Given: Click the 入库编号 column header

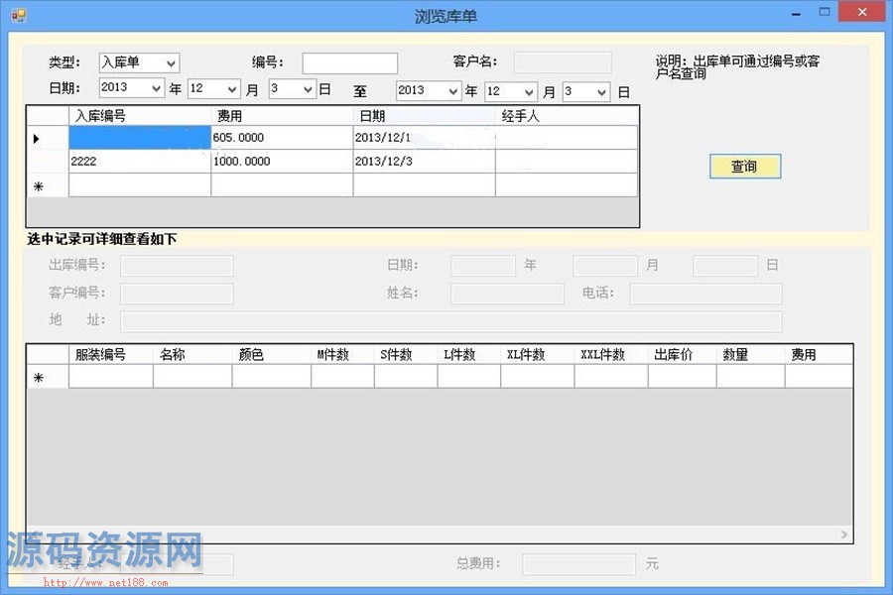Looking at the screenshot, I should click(140, 116).
